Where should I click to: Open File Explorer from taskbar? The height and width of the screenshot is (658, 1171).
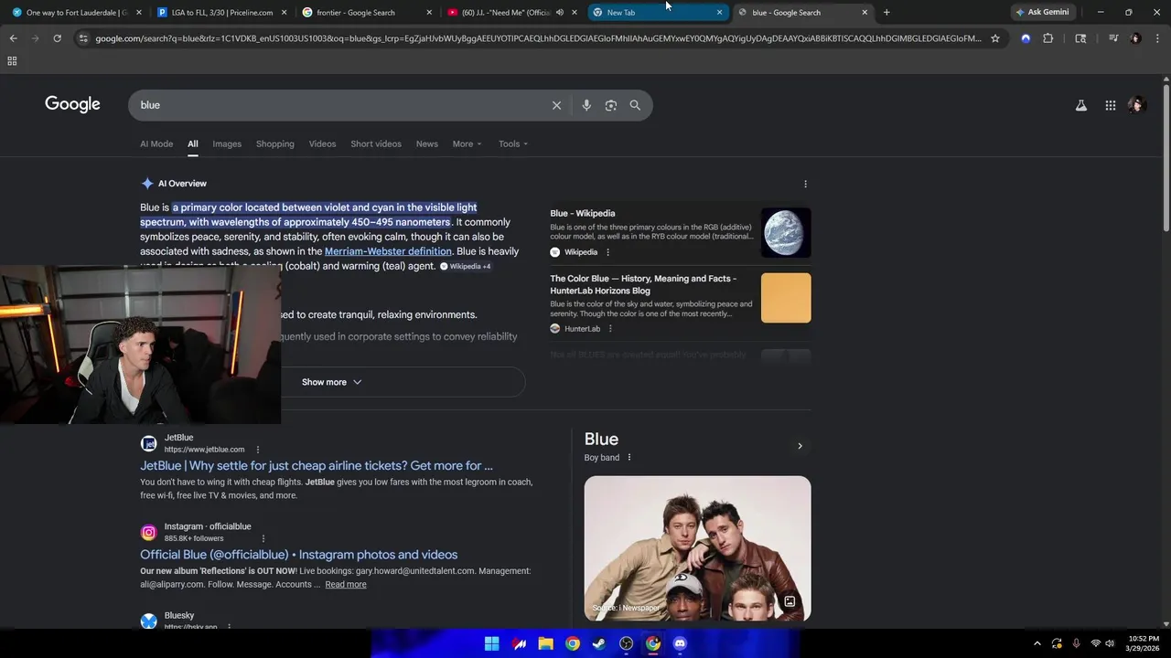coord(545,643)
